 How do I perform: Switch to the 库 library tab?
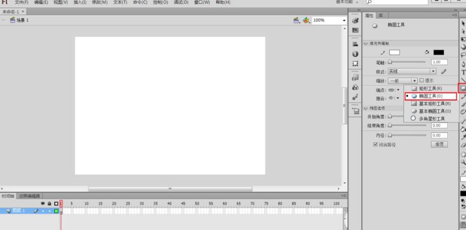[380, 16]
